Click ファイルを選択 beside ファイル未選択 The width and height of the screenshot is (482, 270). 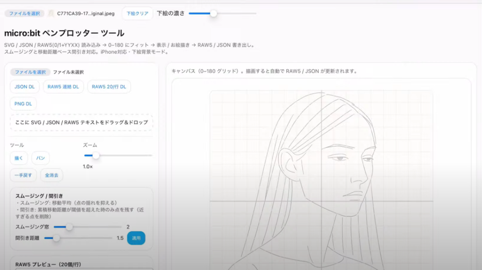pyautogui.click(x=30, y=72)
